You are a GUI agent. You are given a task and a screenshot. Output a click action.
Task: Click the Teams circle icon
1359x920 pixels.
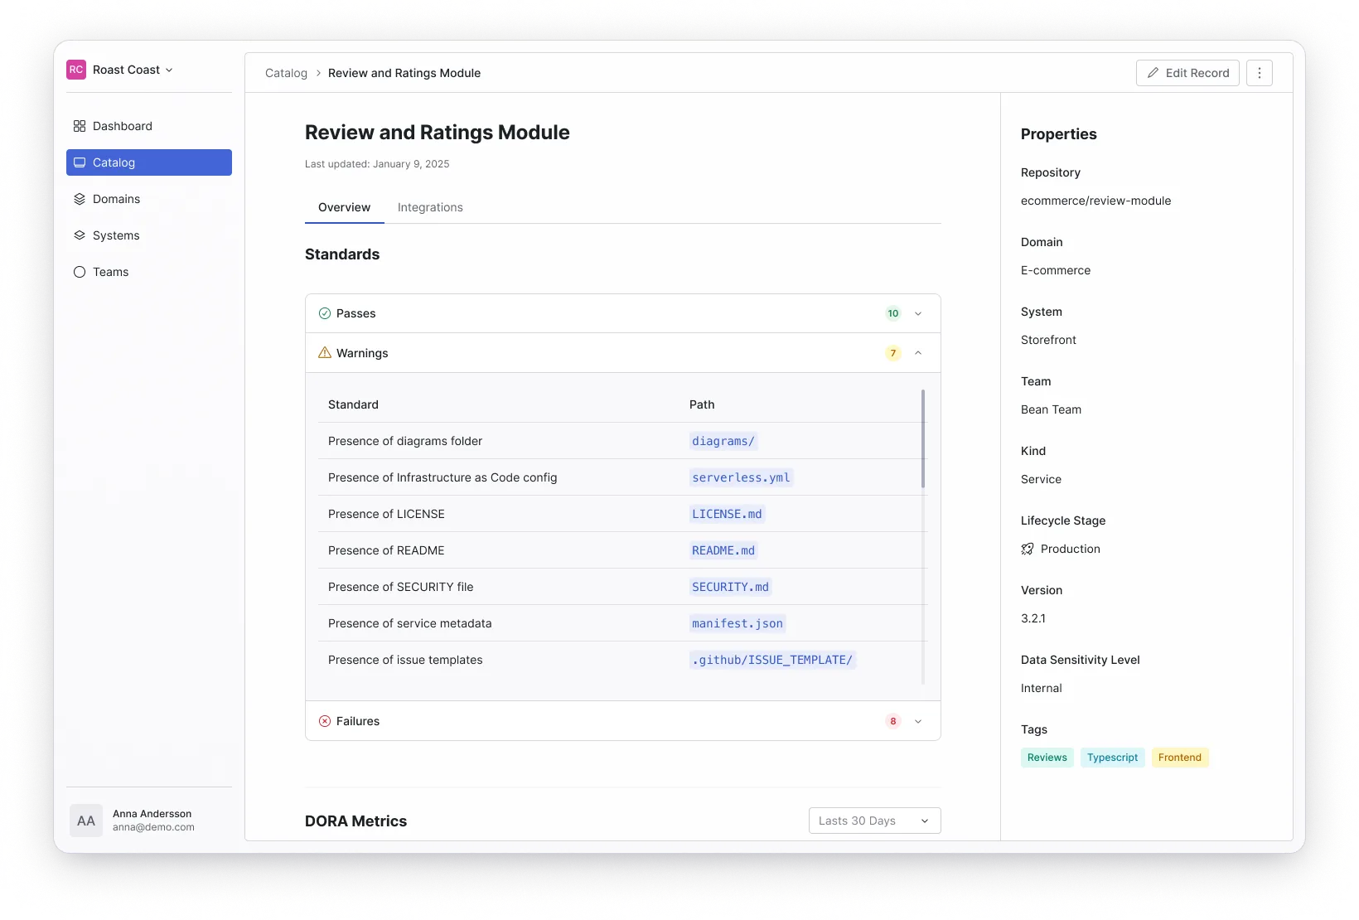(x=80, y=272)
